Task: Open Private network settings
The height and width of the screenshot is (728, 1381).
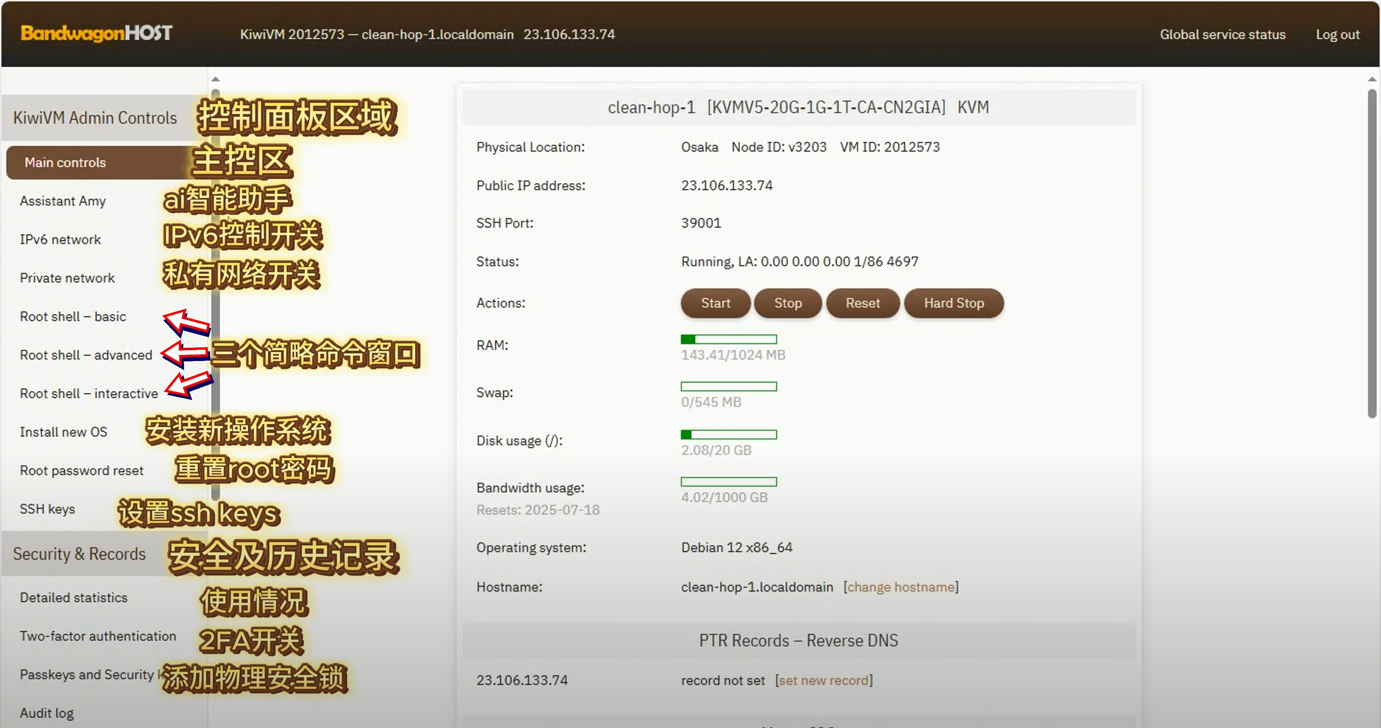Action: click(x=67, y=278)
